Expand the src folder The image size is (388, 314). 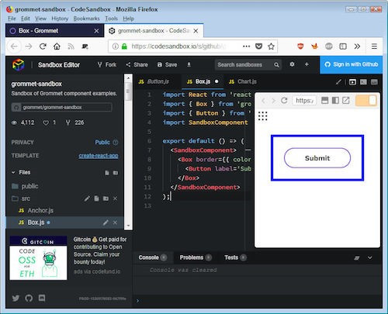21,198
